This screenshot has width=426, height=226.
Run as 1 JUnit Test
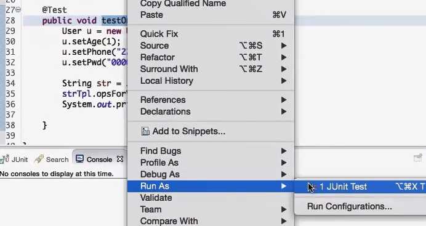tap(360, 187)
